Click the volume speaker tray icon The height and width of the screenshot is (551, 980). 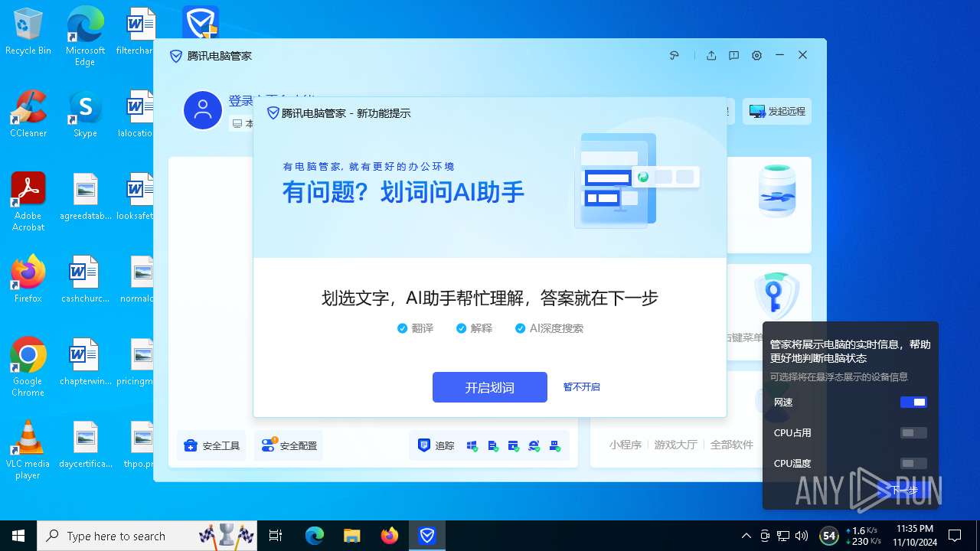[x=802, y=536]
